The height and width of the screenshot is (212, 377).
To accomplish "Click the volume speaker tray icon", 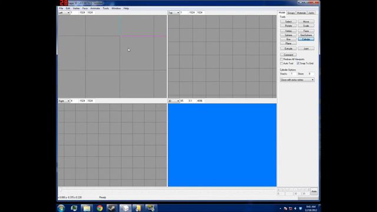I will [296, 208].
